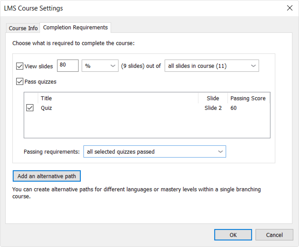
Task: Click the slide percentage field showing 80
Action: [x=67, y=66]
